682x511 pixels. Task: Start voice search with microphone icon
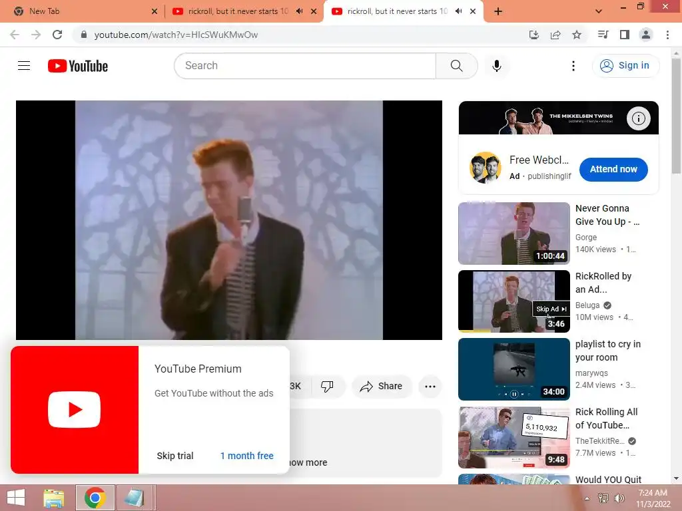pyautogui.click(x=497, y=66)
